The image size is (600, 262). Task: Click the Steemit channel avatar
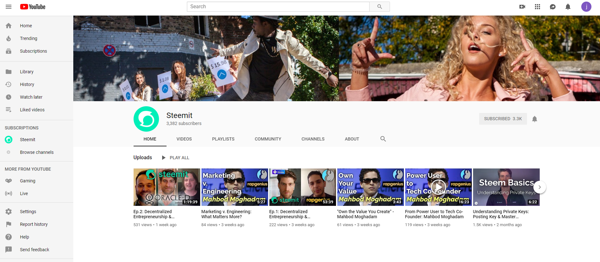146,119
